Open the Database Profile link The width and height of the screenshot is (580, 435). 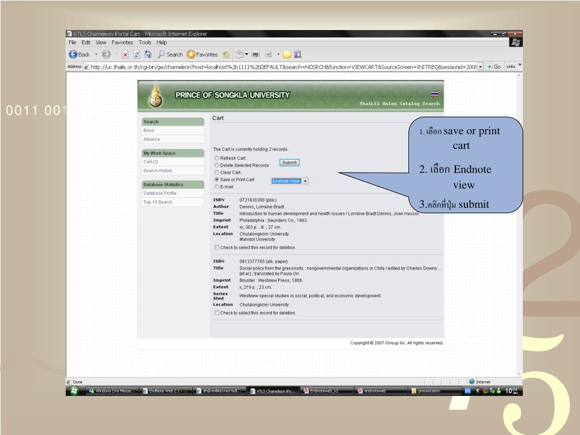point(160,194)
